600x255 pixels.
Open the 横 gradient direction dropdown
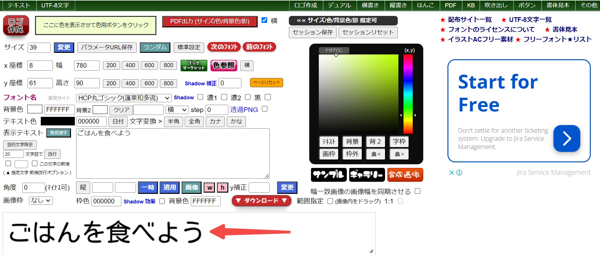tap(177, 110)
